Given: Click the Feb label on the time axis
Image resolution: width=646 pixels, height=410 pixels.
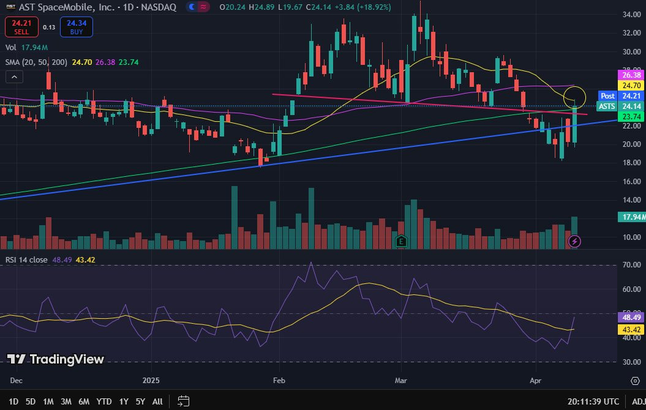Looking at the screenshot, I should (x=279, y=381).
